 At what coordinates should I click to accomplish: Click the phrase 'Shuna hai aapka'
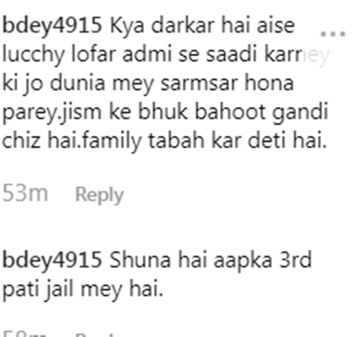click(191, 260)
